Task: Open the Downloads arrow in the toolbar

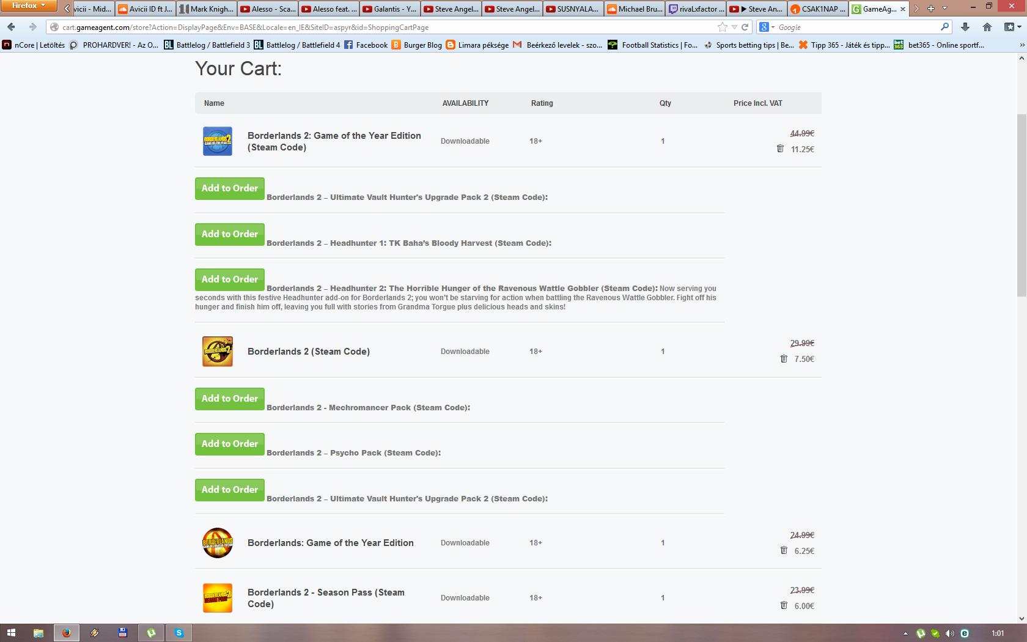Action: (965, 27)
